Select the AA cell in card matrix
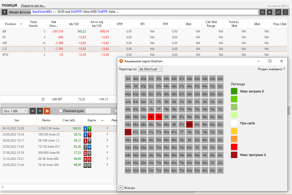The height and width of the screenshot is (195, 292). click(128, 79)
